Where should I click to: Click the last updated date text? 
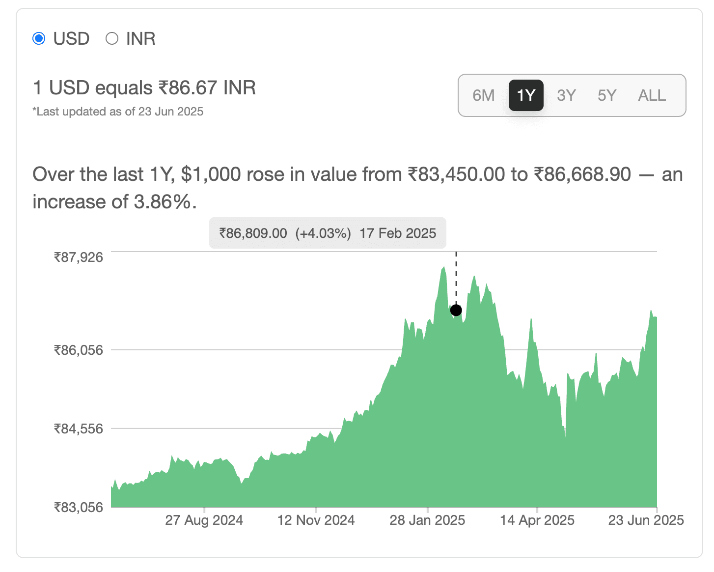[117, 112]
